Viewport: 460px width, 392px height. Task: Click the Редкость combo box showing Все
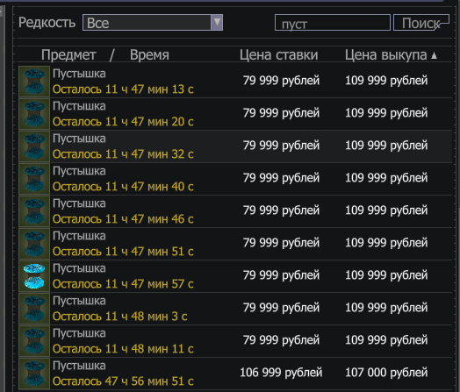(x=153, y=23)
